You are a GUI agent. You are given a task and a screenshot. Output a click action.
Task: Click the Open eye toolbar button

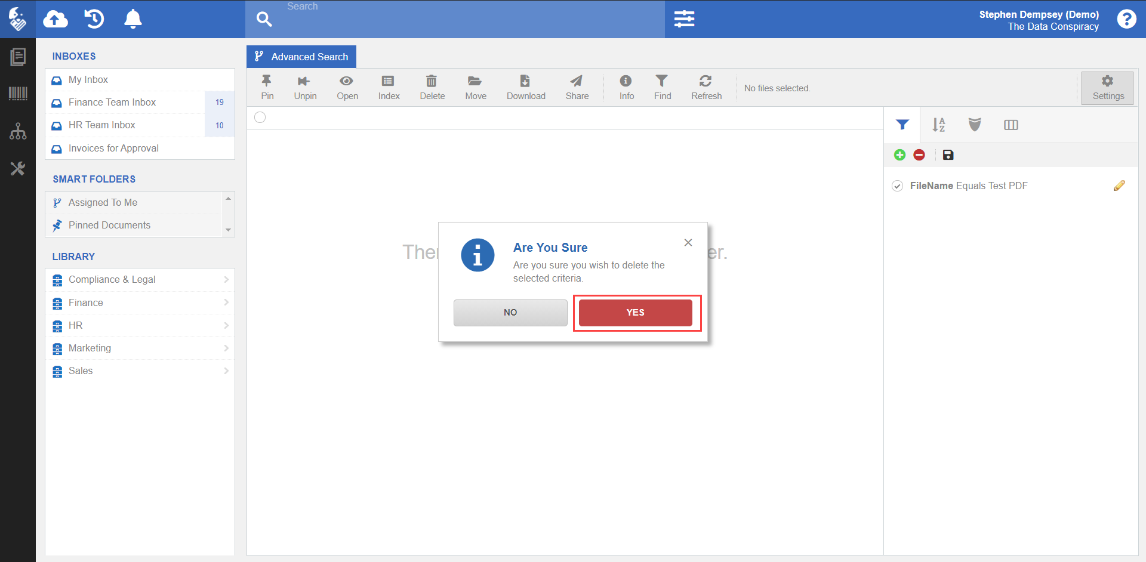[347, 87]
